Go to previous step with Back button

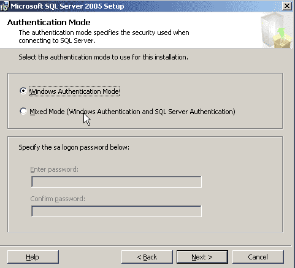click(x=147, y=257)
